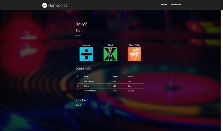Click the Harmonics waveform logo icon
Screen dimensions: 223x131
click(x=45, y=5)
